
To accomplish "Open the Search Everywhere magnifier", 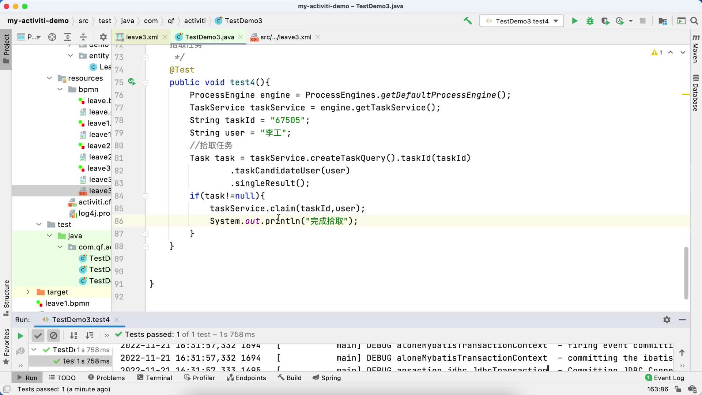I will pos(694,21).
